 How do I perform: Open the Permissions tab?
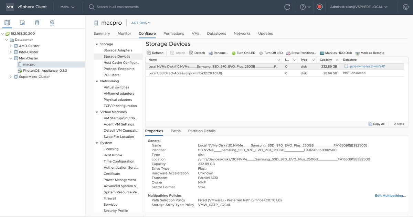pyautogui.click(x=174, y=34)
